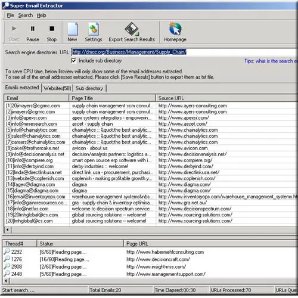
Task: Select thread 1276 magnifier icon
Action: (x=7, y=259)
